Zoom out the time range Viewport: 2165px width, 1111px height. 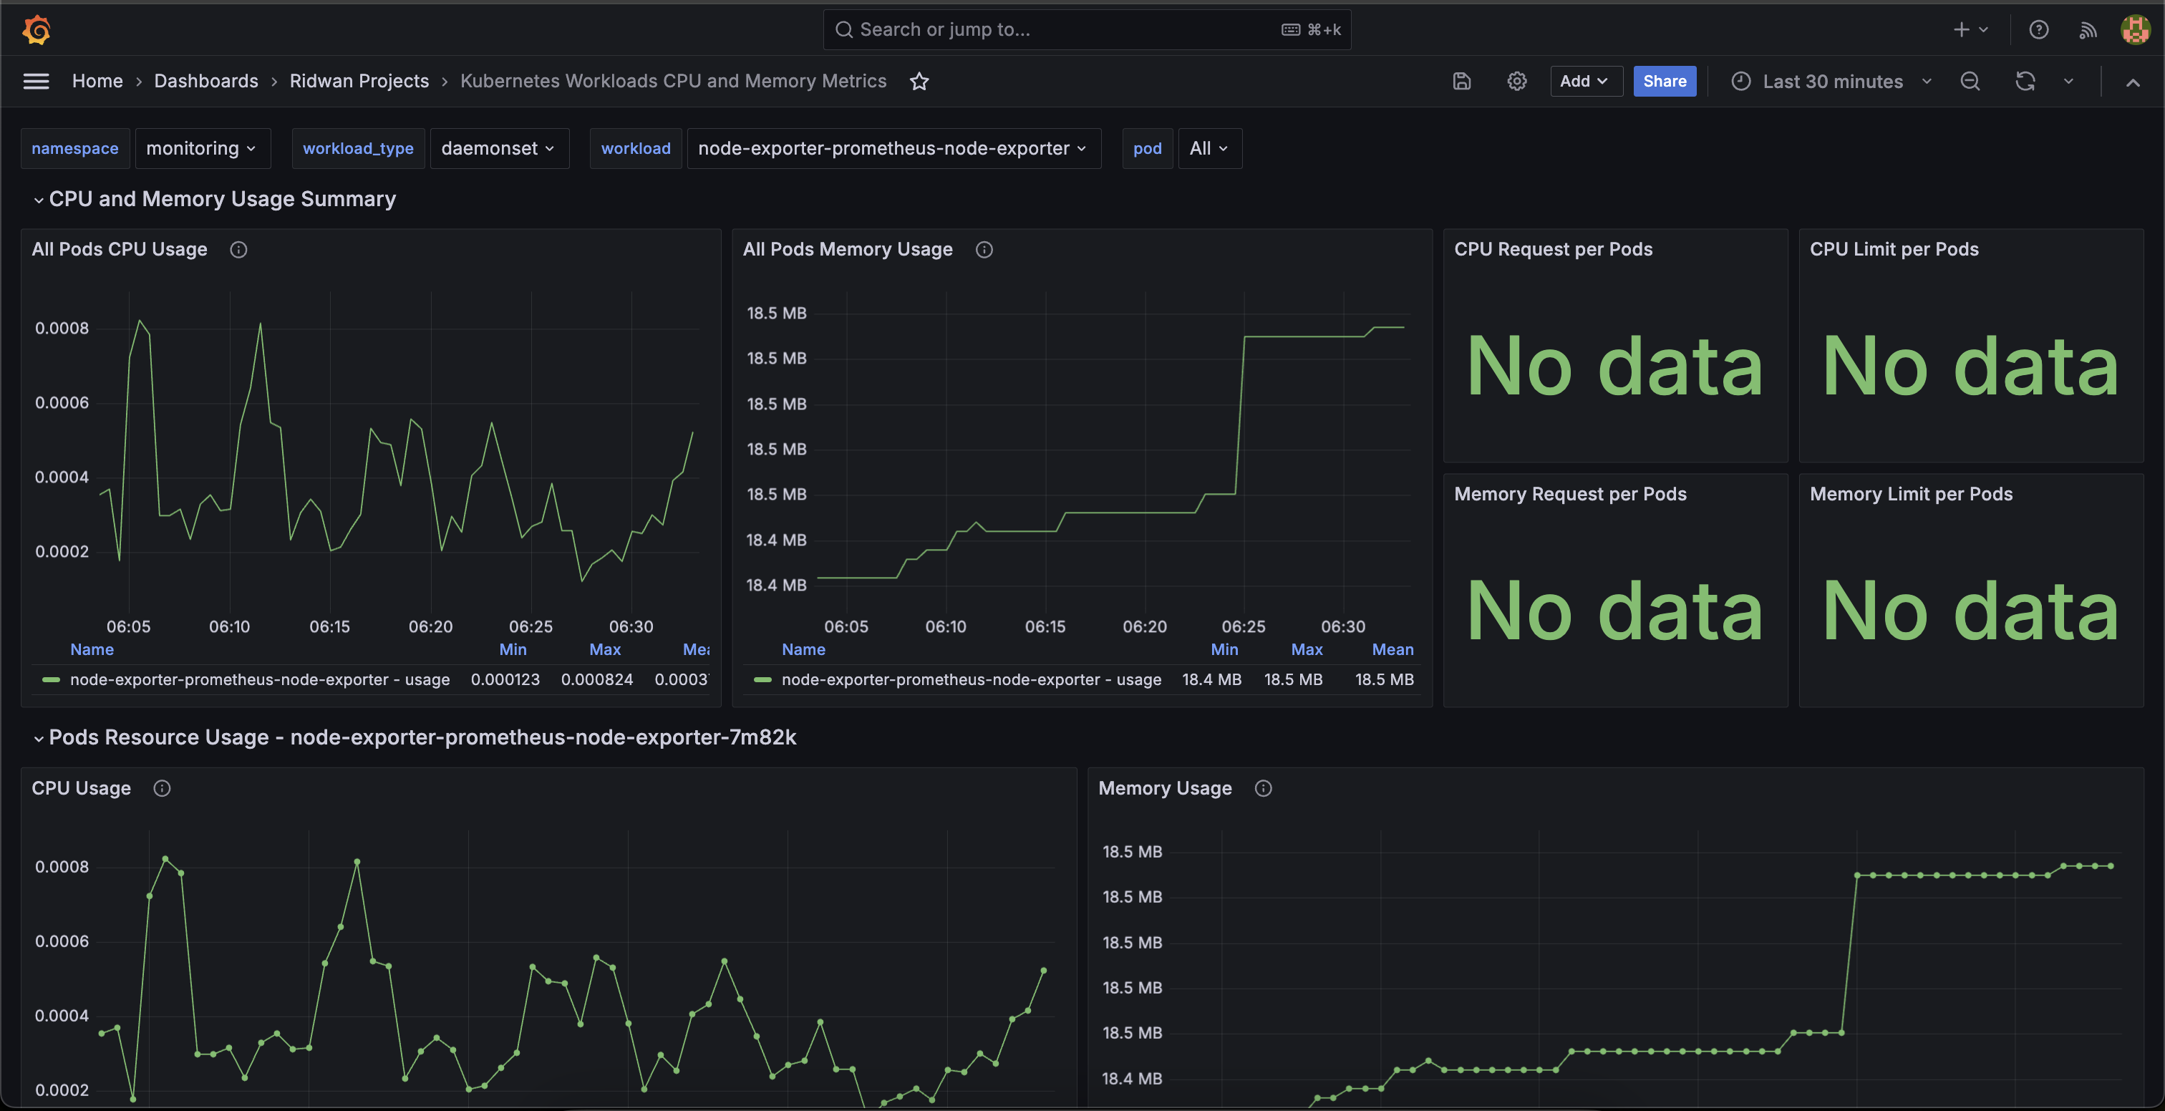[1970, 82]
